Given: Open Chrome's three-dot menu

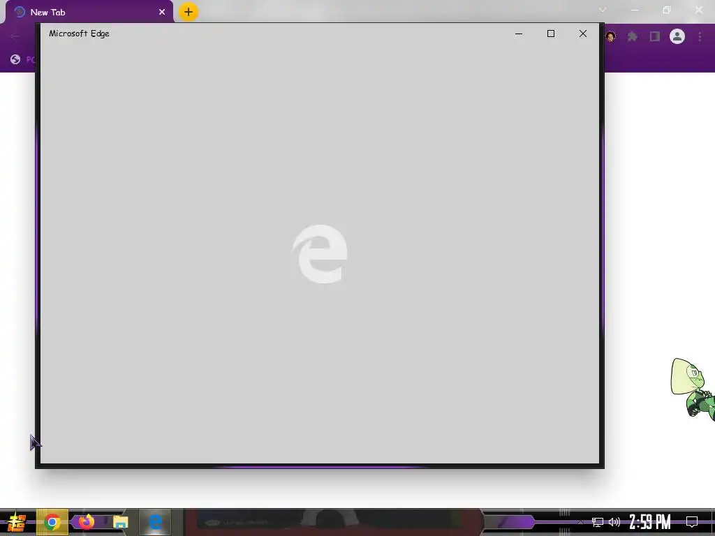Looking at the screenshot, I should click(700, 36).
